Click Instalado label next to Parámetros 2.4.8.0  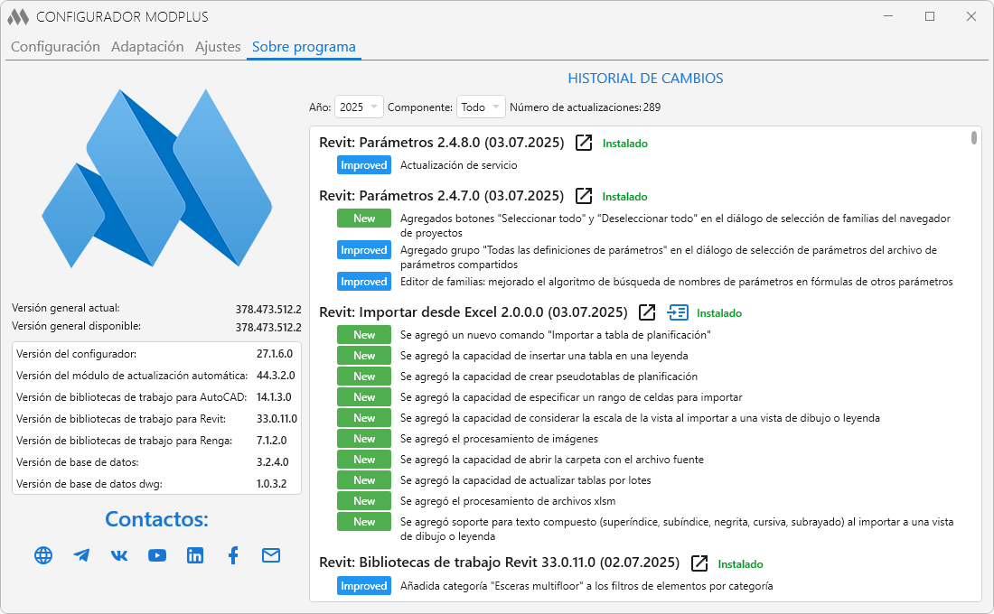click(625, 144)
